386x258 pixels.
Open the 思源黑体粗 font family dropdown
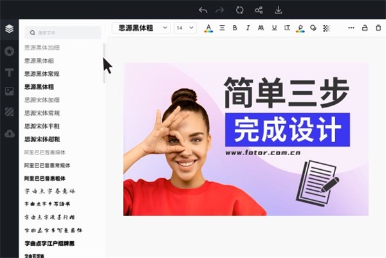(x=141, y=28)
